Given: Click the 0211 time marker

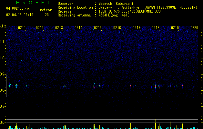Looking at the screenshot, I should (x=22, y=28).
